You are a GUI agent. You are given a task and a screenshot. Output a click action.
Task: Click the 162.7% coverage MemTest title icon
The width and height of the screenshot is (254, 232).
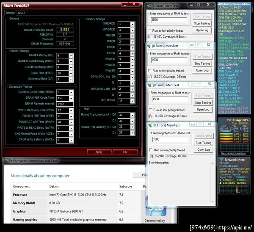pyautogui.click(x=149, y=46)
